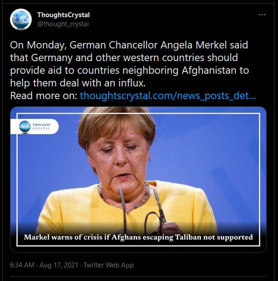Click the tweet text about Angela Merkel
Image resolution: width=278 pixels, height=281 pixels.
(x=129, y=64)
